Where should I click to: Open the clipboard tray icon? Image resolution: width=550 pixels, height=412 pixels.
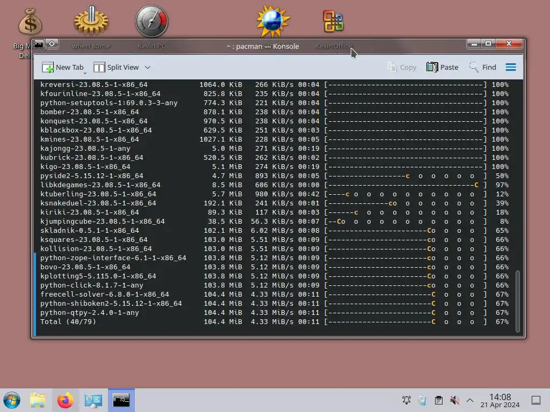438,400
